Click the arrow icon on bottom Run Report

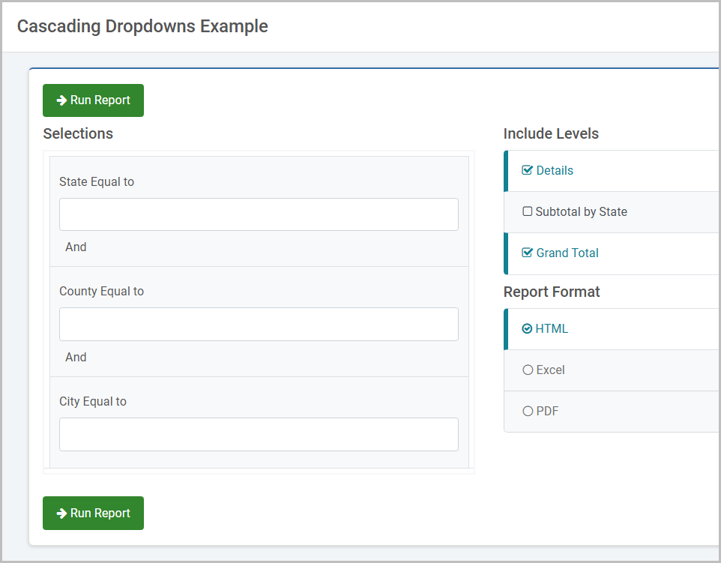[x=61, y=514]
